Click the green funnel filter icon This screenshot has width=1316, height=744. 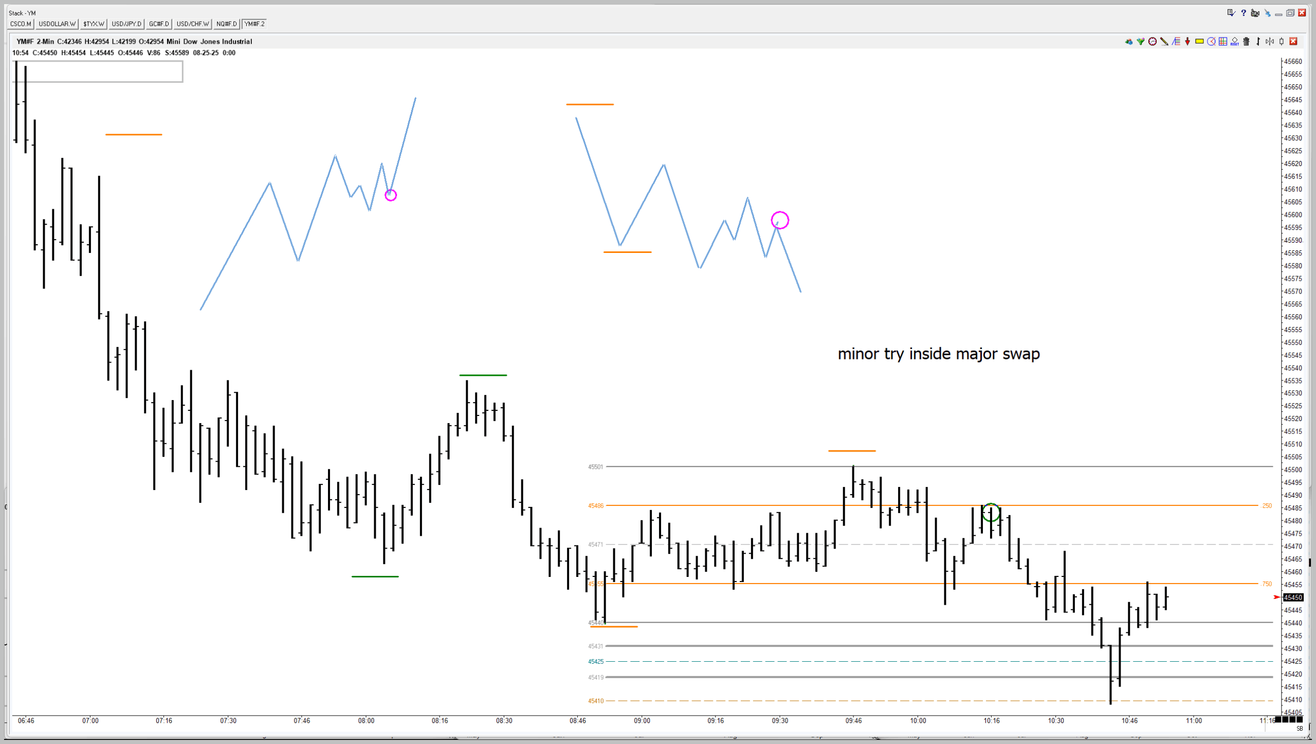point(1141,41)
